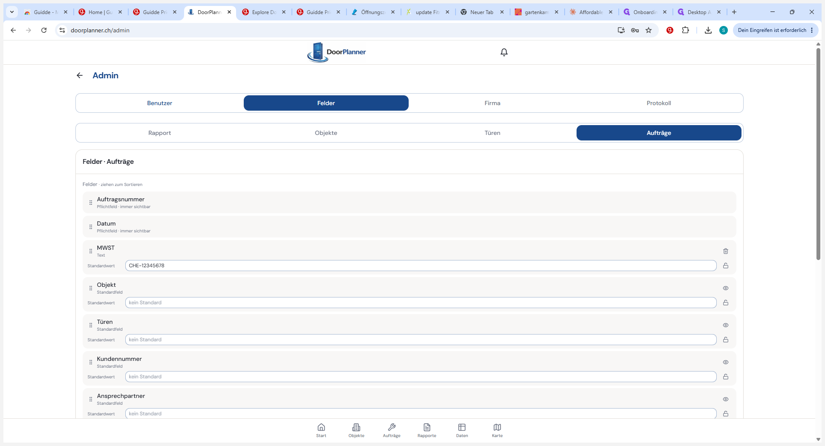Grab the drag handle of Datum field

pyautogui.click(x=91, y=227)
